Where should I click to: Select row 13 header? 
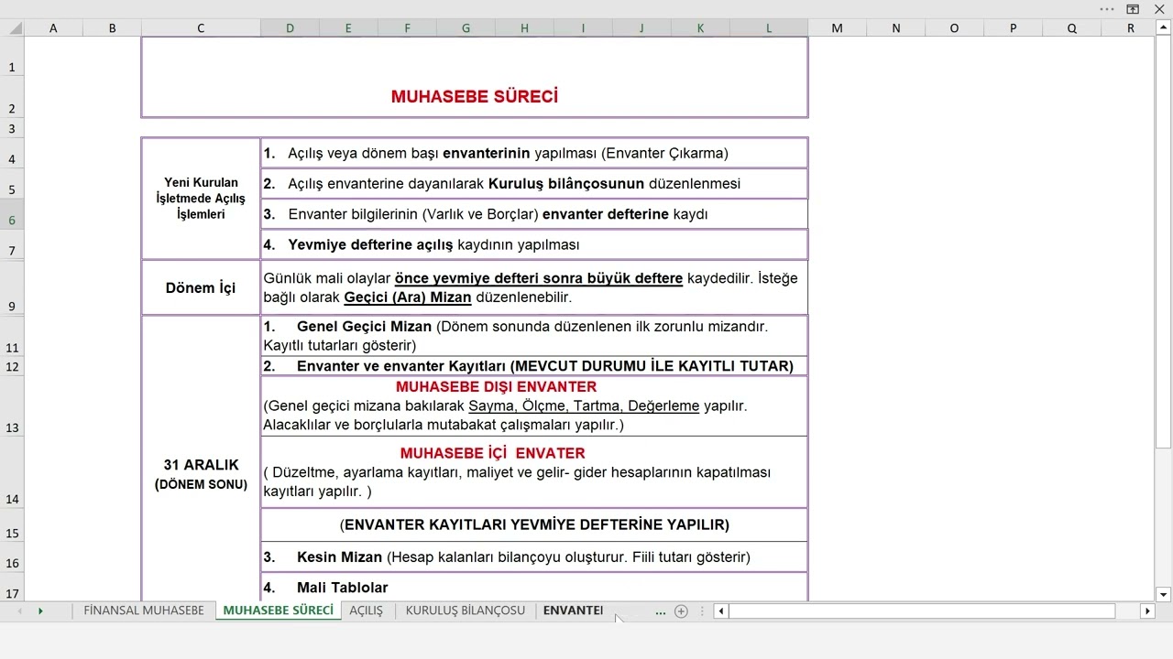click(x=12, y=406)
